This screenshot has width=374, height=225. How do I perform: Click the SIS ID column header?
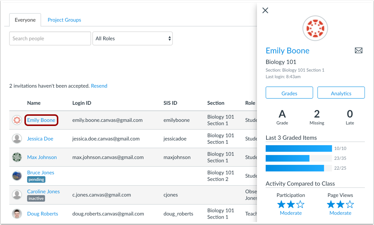(170, 103)
